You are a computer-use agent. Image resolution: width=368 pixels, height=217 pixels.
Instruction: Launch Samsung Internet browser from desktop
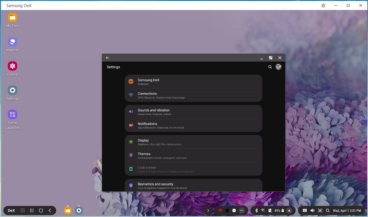(x=13, y=44)
